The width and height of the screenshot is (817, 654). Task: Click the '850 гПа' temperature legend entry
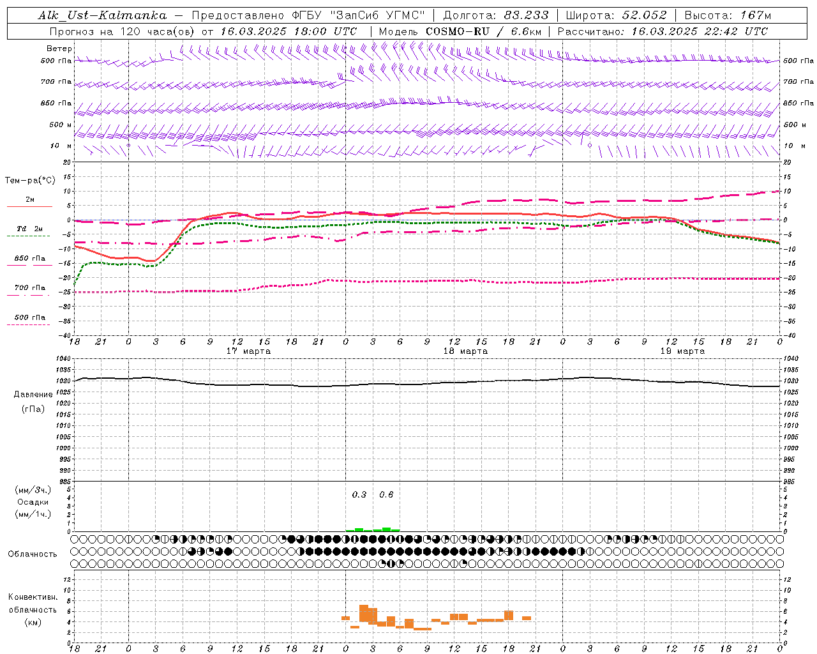coord(29,259)
